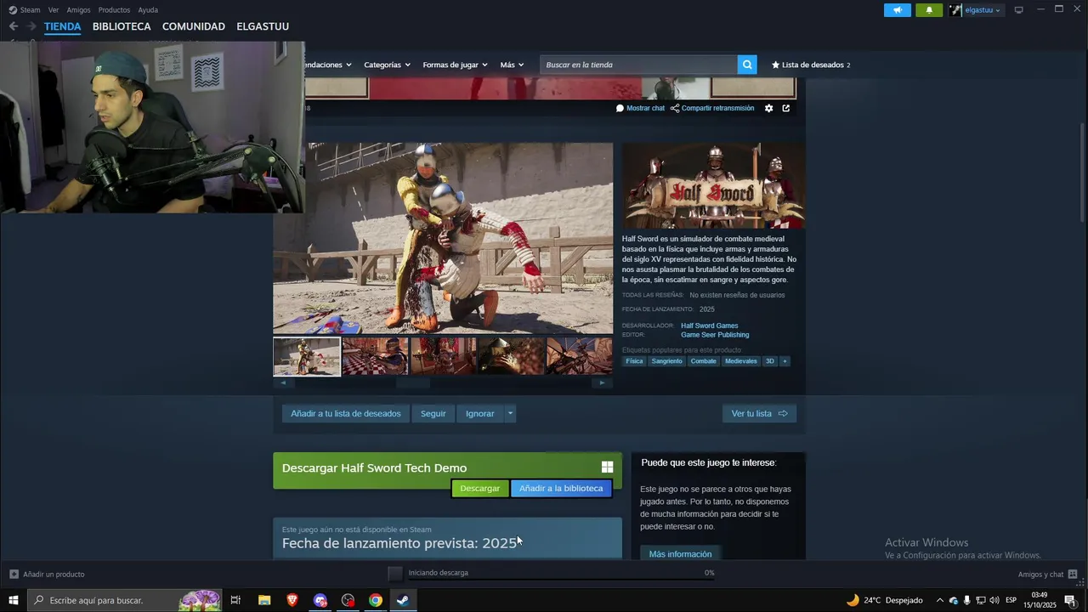
Task: Open the Ver menu
Action: coord(54,10)
